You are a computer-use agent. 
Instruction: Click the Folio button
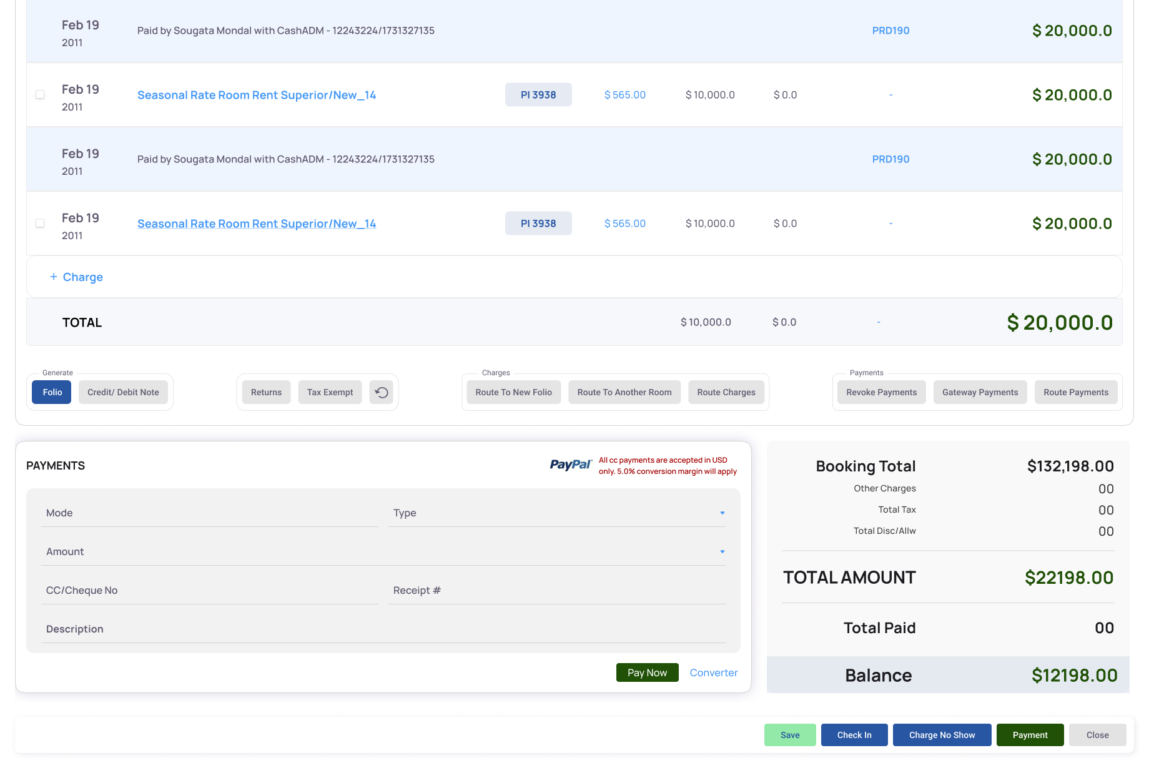click(x=52, y=392)
